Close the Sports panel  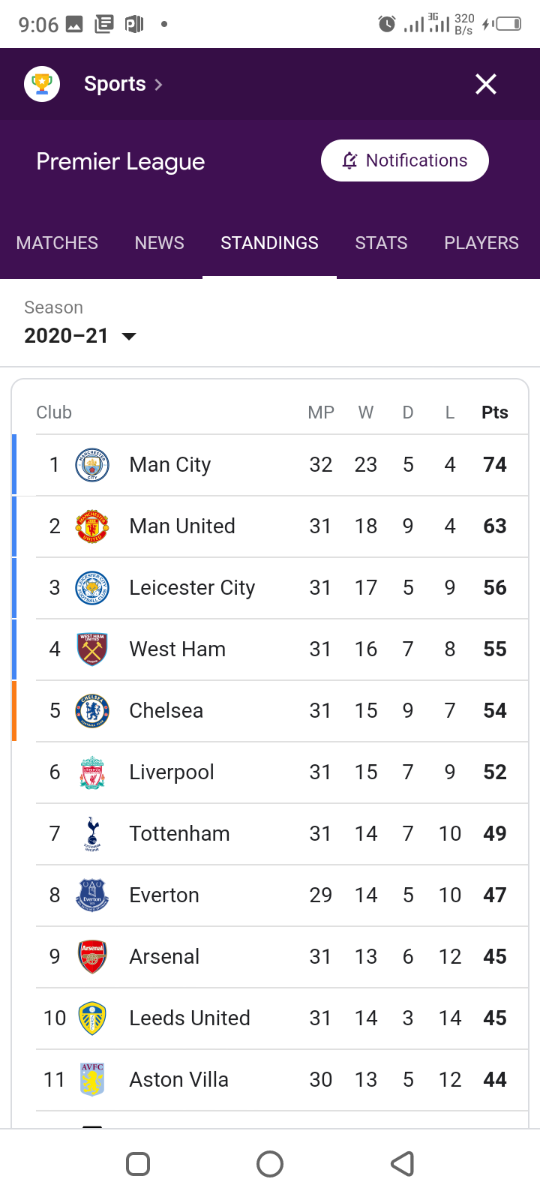(x=486, y=84)
